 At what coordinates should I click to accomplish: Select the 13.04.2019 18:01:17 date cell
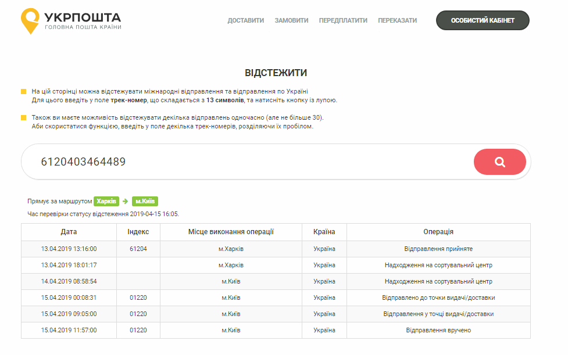click(x=69, y=265)
